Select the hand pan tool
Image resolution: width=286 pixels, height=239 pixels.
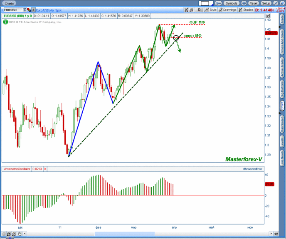(x=20, y=234)
